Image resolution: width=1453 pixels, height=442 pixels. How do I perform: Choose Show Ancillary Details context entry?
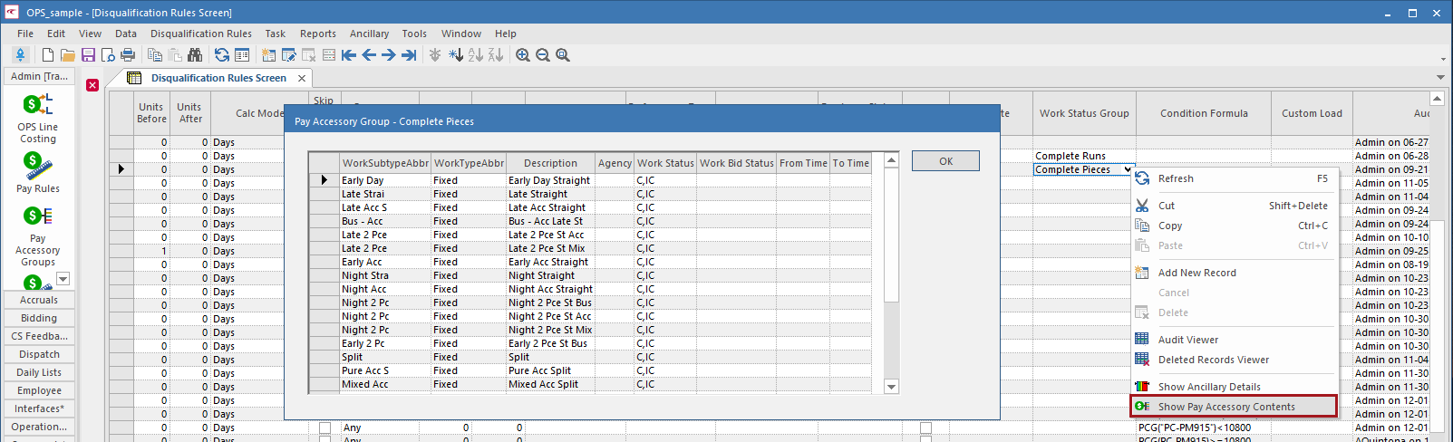tap(1234, 387)
